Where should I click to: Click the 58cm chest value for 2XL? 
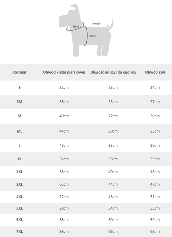(64, 172)
